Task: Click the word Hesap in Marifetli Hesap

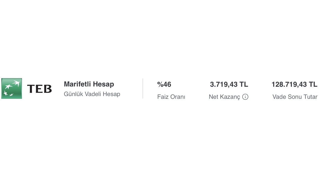Action: coord(103,84)
